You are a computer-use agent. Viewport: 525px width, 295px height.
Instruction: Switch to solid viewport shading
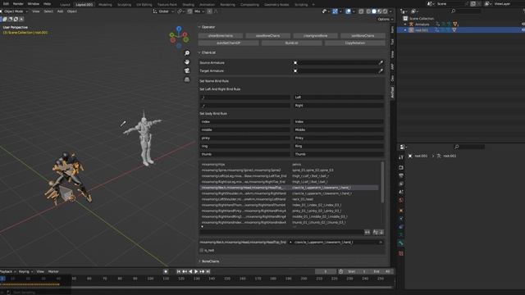click(374, 11)
